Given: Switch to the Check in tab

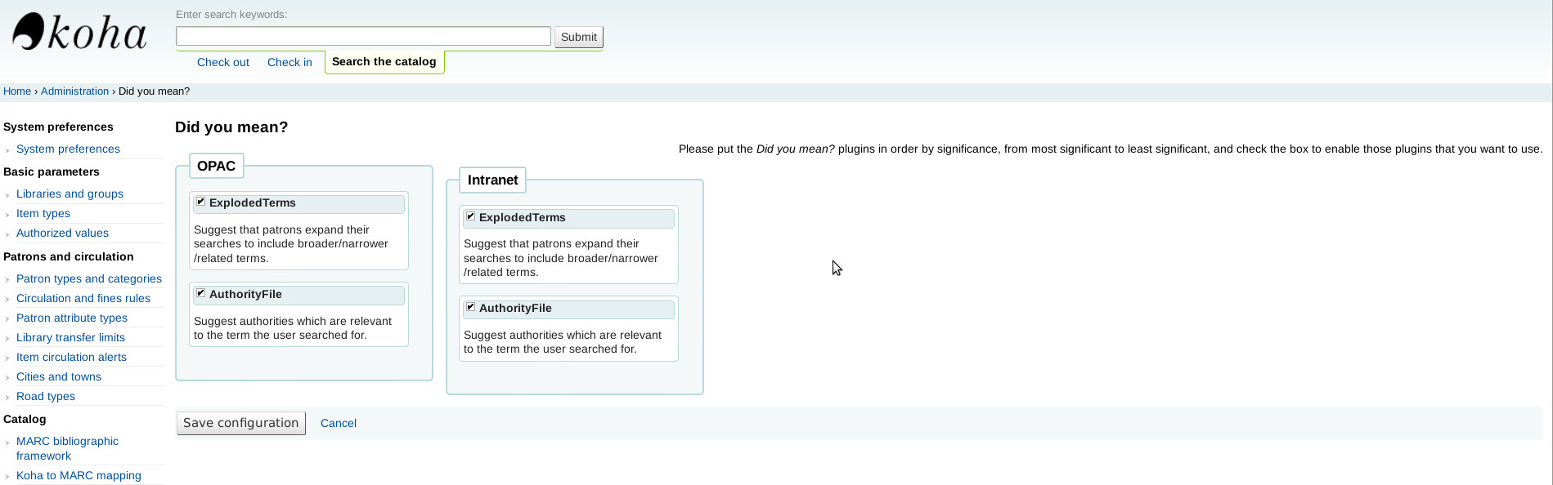Looking at the screenshot, I should (290, 62).
